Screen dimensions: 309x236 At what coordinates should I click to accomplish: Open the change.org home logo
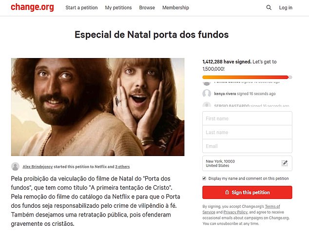coord(32,7)
